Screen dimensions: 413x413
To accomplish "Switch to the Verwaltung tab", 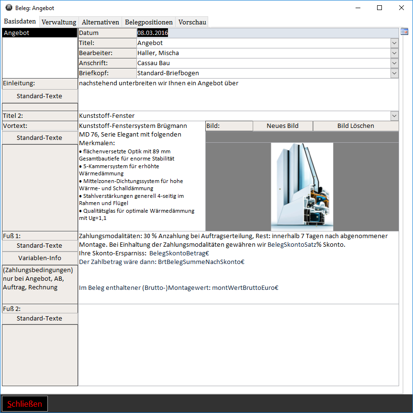I will 59,22.
